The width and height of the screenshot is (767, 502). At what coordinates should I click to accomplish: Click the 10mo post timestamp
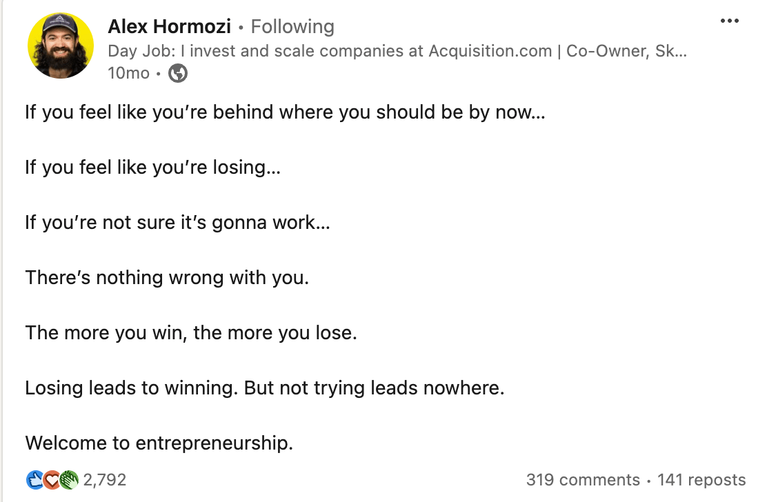129,73
